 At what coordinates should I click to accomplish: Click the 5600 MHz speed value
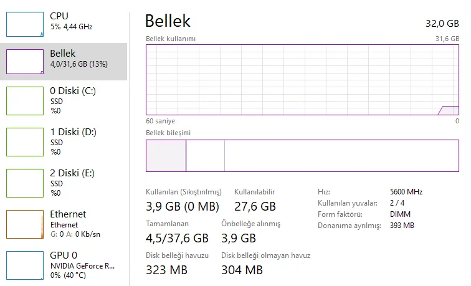pos(406,192)
